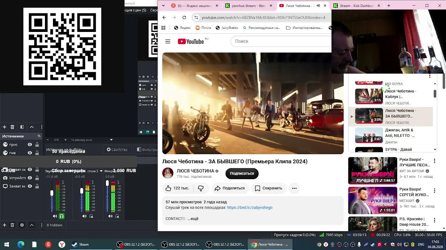The width and height of the screenshot is (446, 250).
Task: Hide the Устройст video device source
Action: [30, 178]
